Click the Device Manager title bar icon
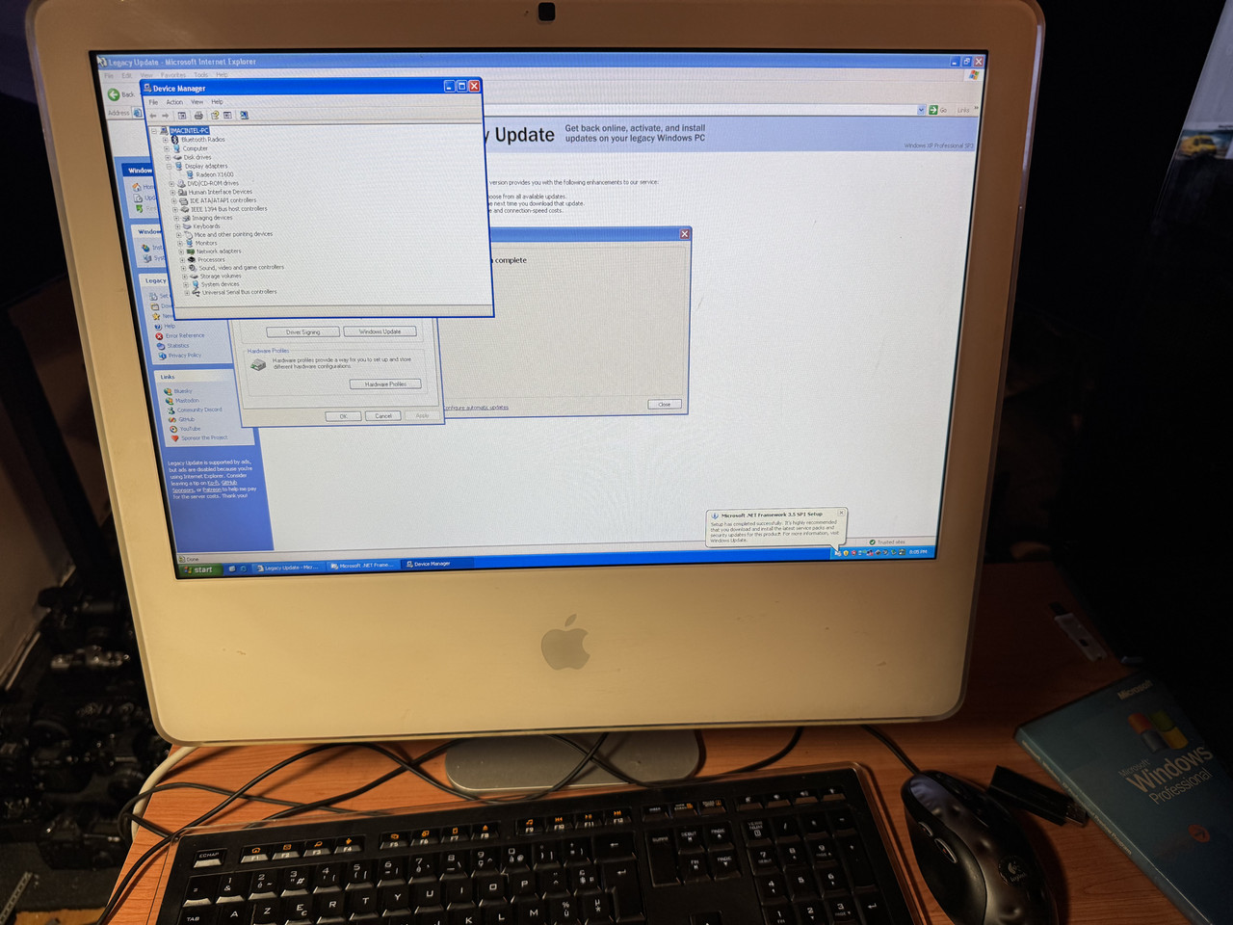Viewport: 1233px width, 925px height. tap(147, 88)
